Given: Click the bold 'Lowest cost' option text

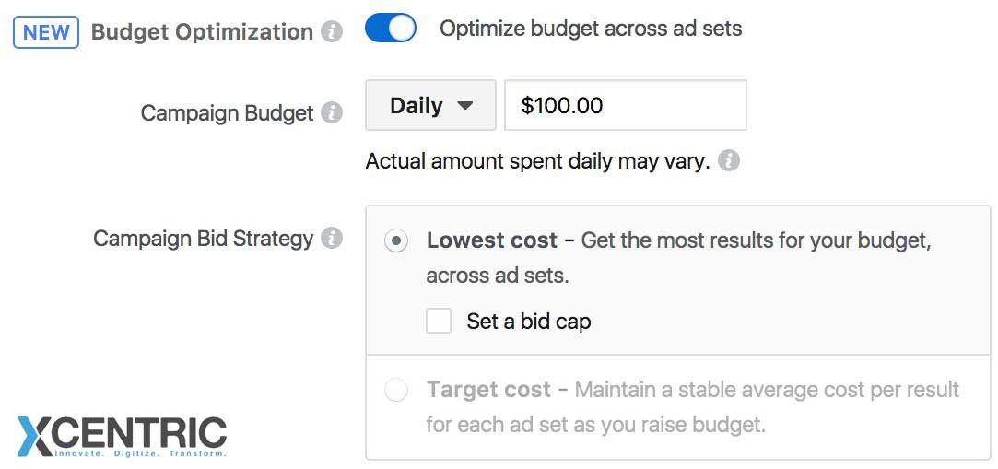Looking at the screenshot, I should coord(492,241).
